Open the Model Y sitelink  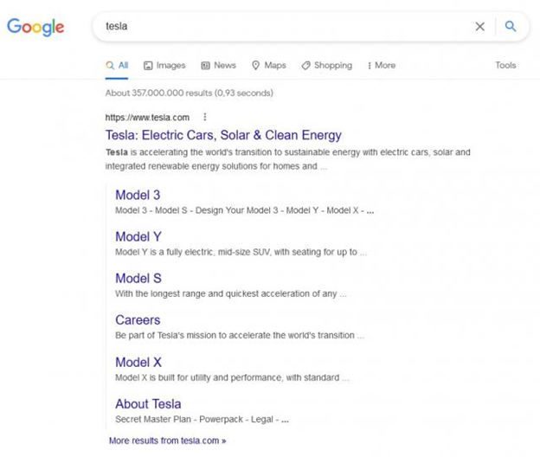coord(138,236)
